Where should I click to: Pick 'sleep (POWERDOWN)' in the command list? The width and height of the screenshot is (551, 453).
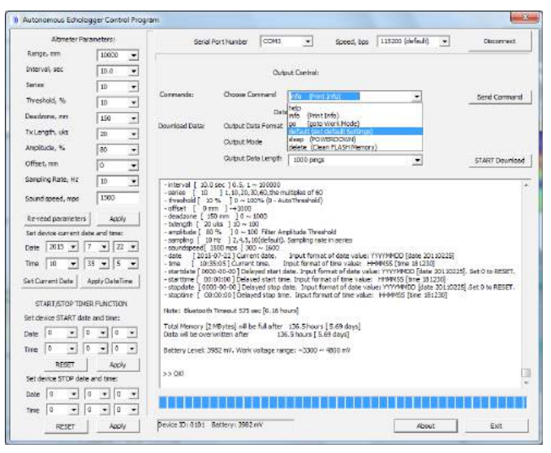click(321, 139)
